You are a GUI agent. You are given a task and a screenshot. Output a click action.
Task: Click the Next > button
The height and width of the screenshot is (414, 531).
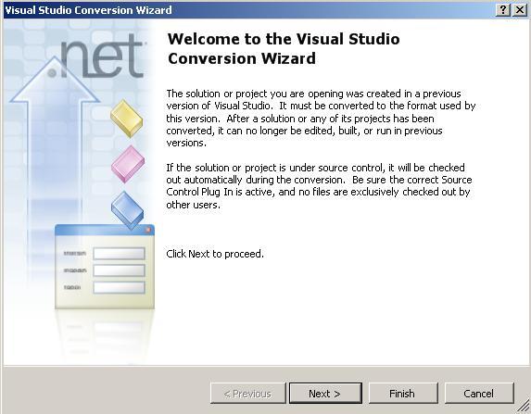click(325, 394)
